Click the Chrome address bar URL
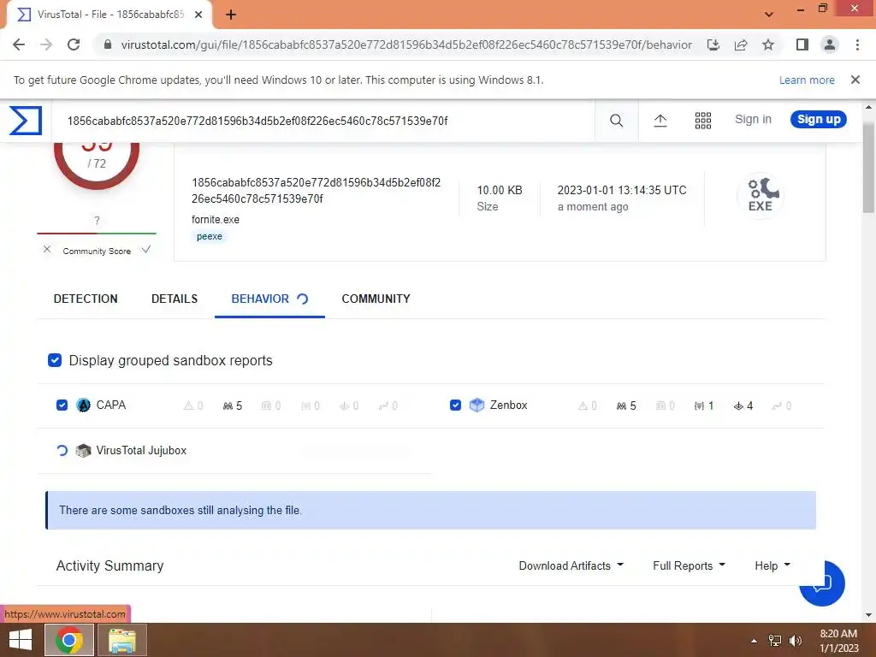 406,44
